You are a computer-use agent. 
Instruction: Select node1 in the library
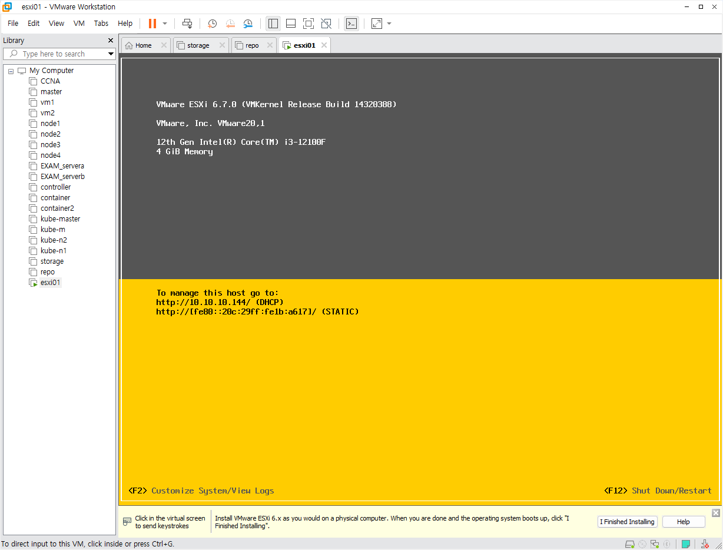click(x=50, y=124)
